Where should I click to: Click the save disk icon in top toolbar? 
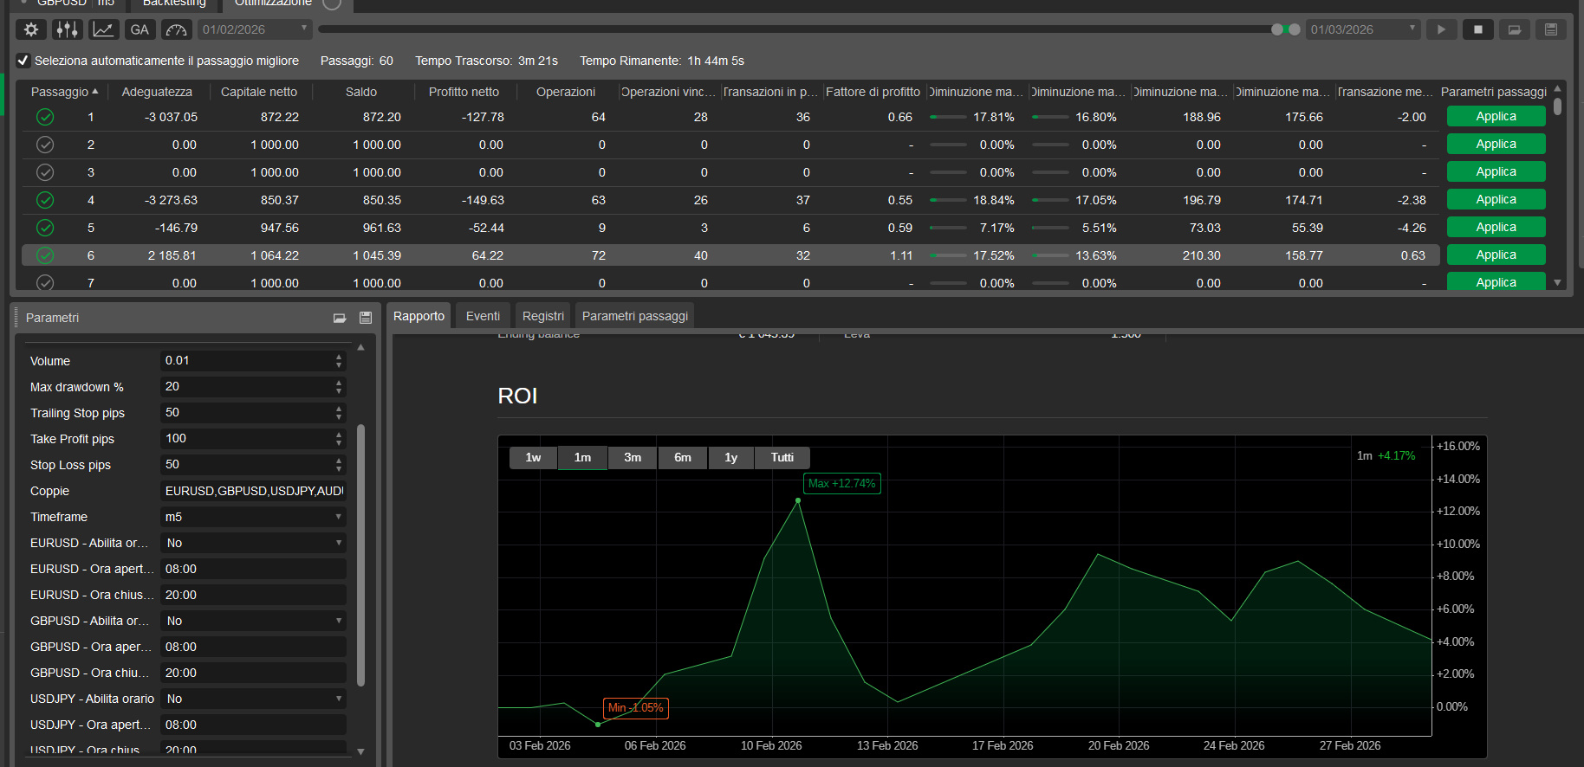click(1550, 29)
